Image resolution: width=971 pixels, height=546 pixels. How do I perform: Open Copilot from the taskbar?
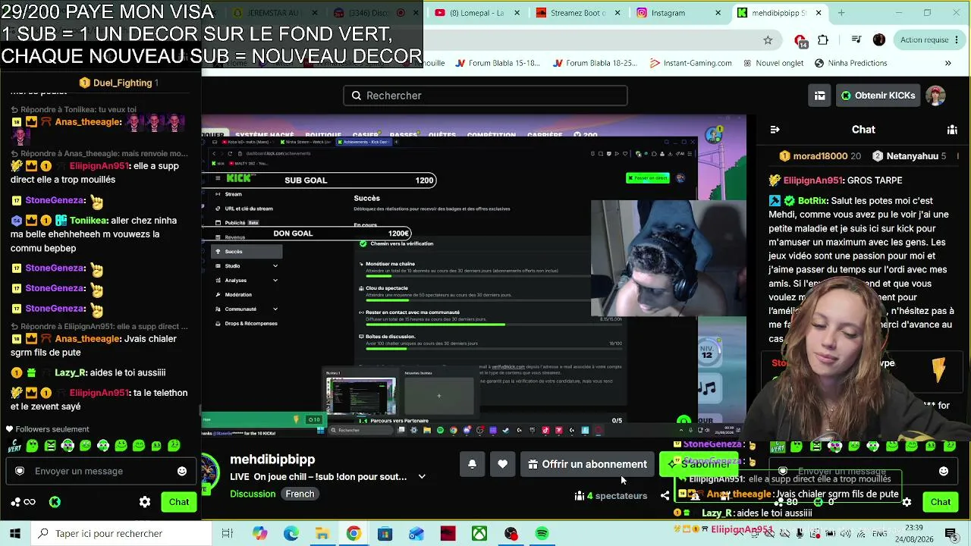point(260,534)
